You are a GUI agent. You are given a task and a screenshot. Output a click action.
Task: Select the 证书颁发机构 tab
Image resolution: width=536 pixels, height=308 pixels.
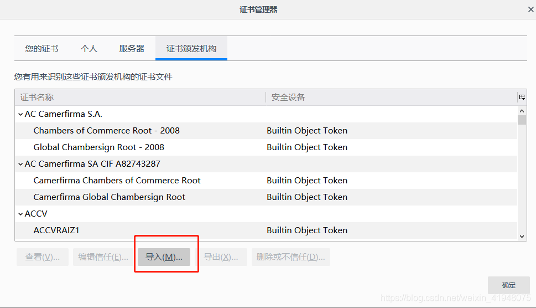pos(191,49)
